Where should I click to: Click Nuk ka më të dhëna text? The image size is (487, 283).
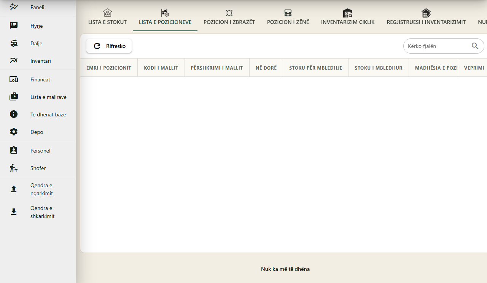pos(285,269)
